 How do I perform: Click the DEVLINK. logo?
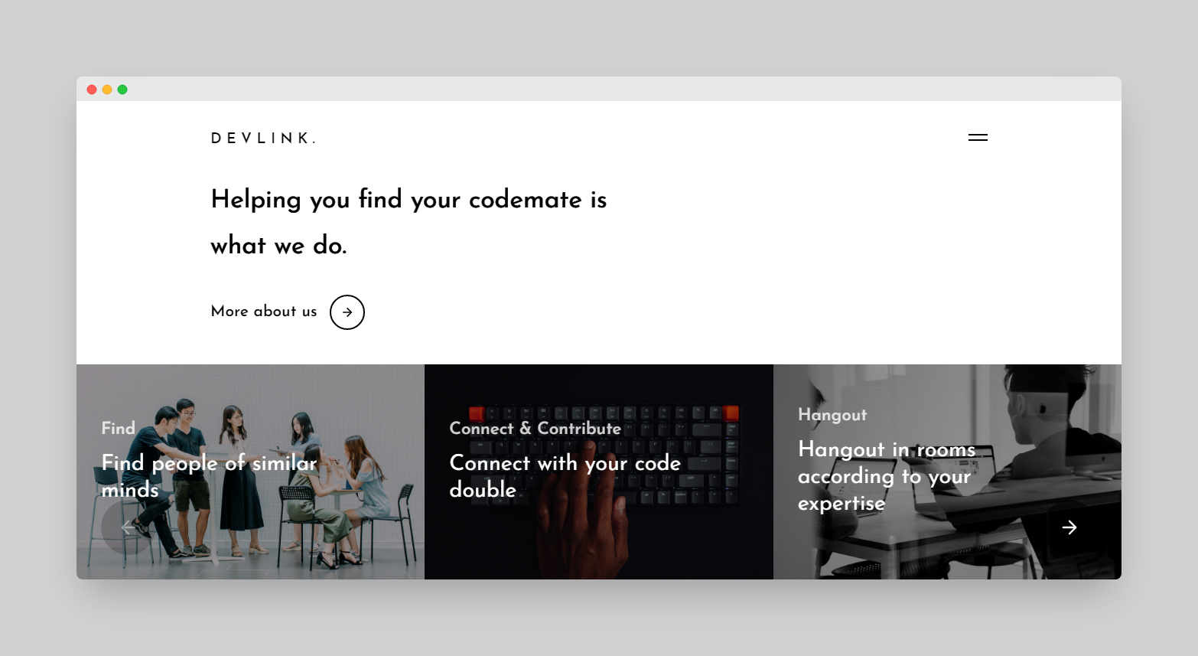(264, 139)
